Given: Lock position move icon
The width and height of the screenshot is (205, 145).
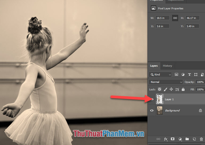Looking at the screenshot, I should 171,89.
